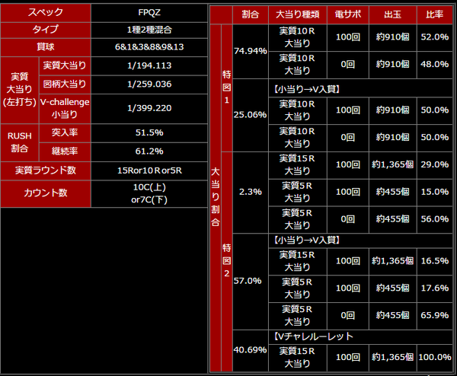Click the V-challenge 小当り label
The height and width of the screenshot is (376, 457).
[65, 108]
